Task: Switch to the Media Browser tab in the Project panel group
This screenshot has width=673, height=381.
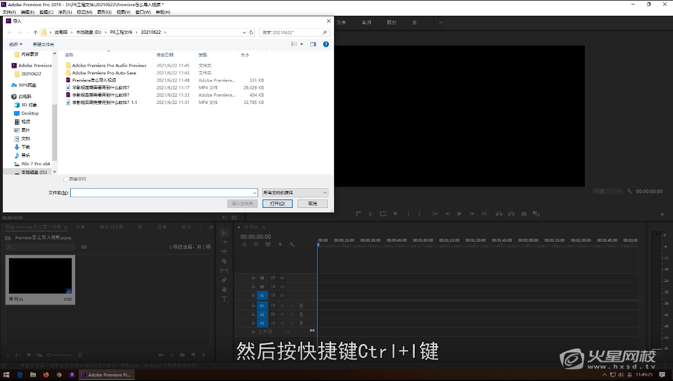Action: [112, 227]
